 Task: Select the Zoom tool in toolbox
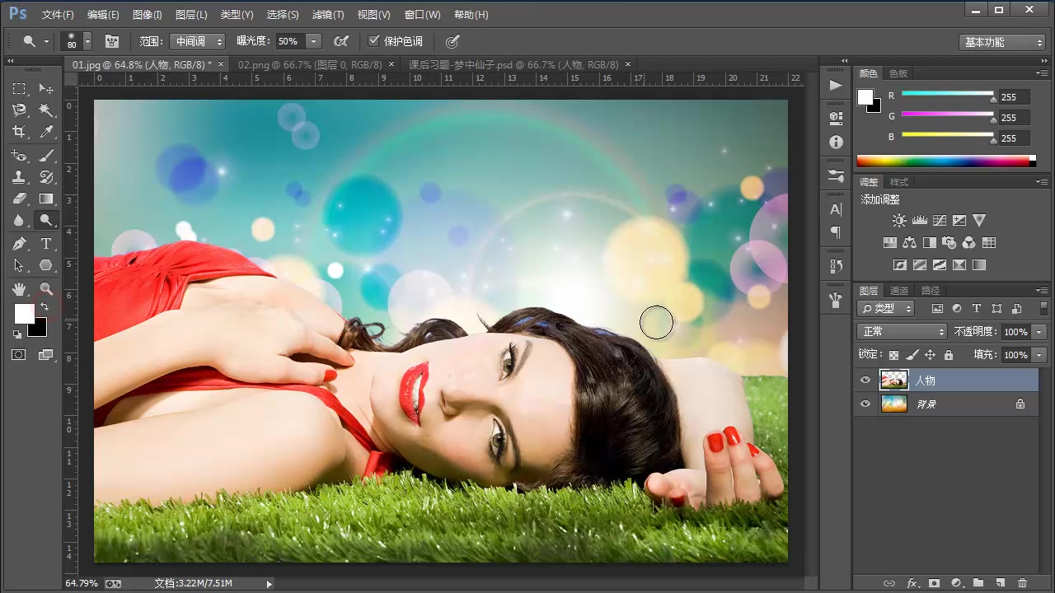[x=46, y=288]
